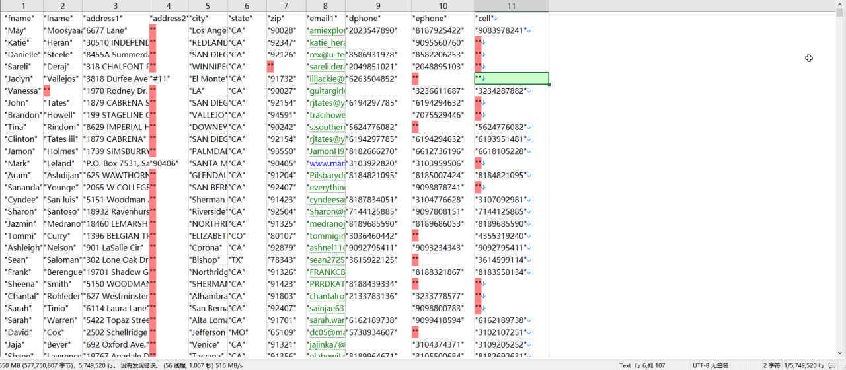This screenshot has width=846, height=370.
Task: Click the zip cell "78343"
Action: tap(286, 260)
